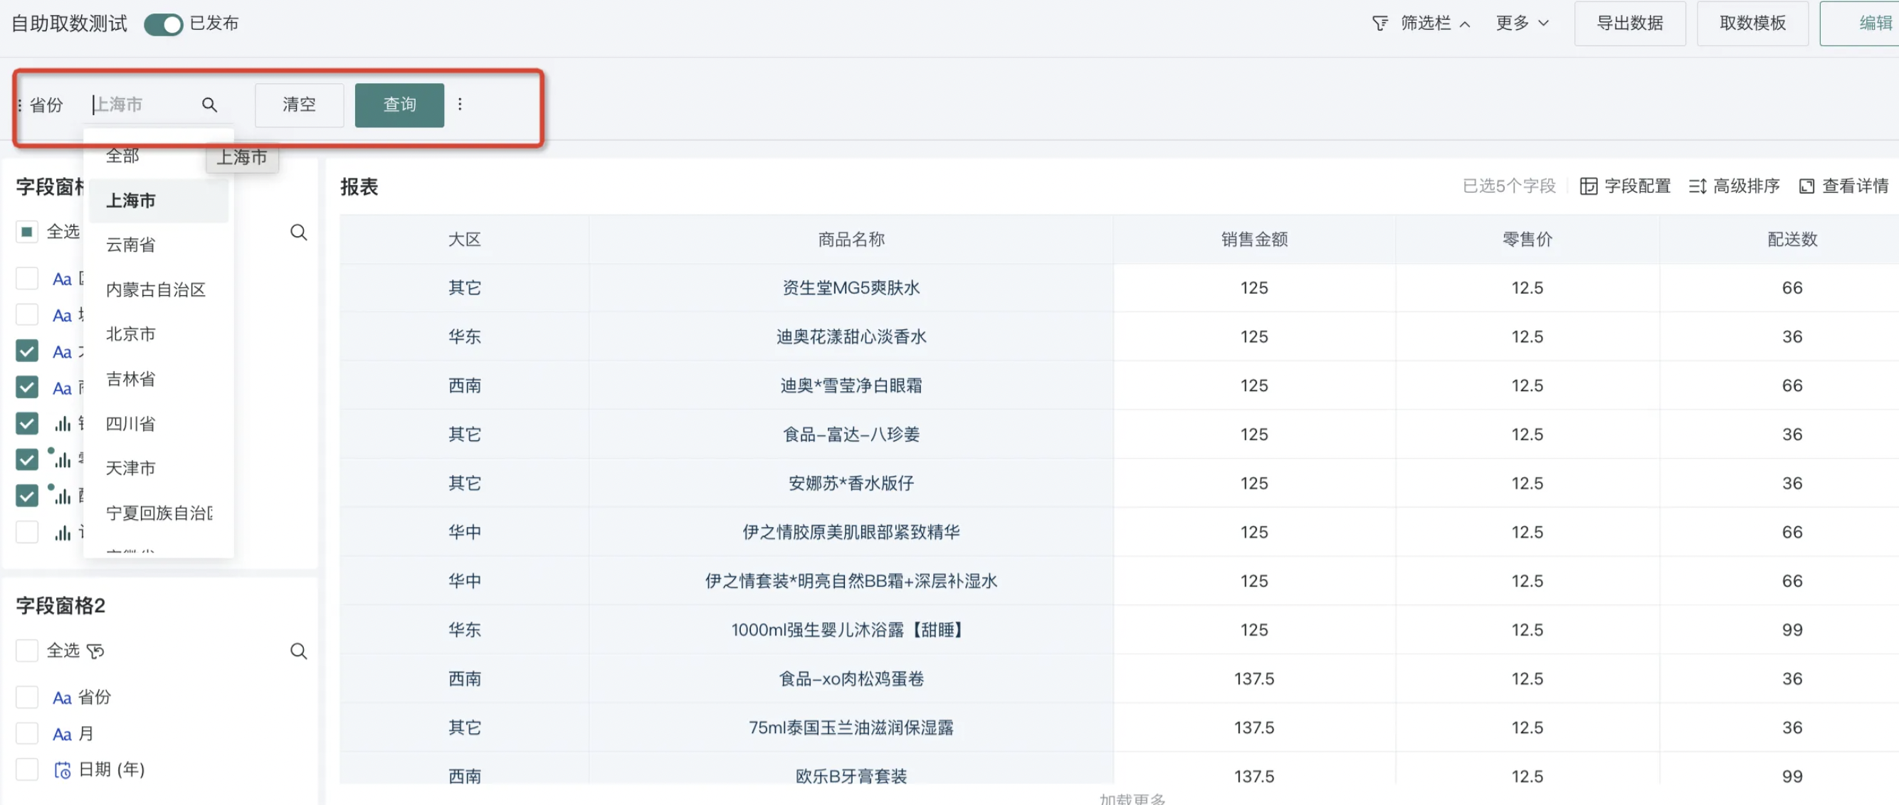The image size is (1899, 805).
Task: Collapse the 筛选栏 chevron
Action: click(x=1465, y=24)
